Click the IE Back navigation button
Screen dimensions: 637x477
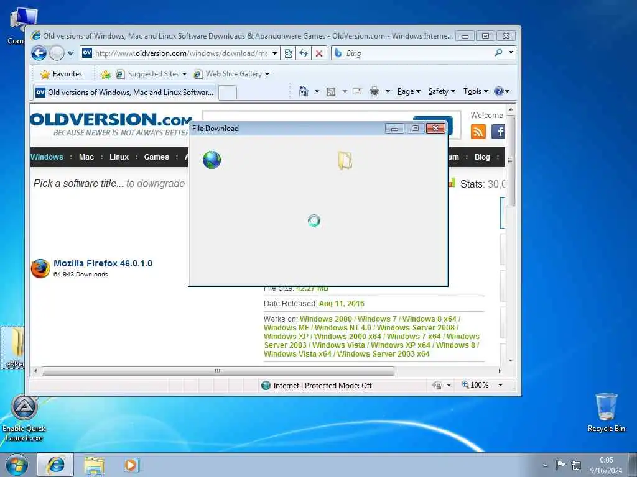pos(39,53)
